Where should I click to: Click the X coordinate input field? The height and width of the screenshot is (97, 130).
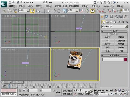pos(33,91)
